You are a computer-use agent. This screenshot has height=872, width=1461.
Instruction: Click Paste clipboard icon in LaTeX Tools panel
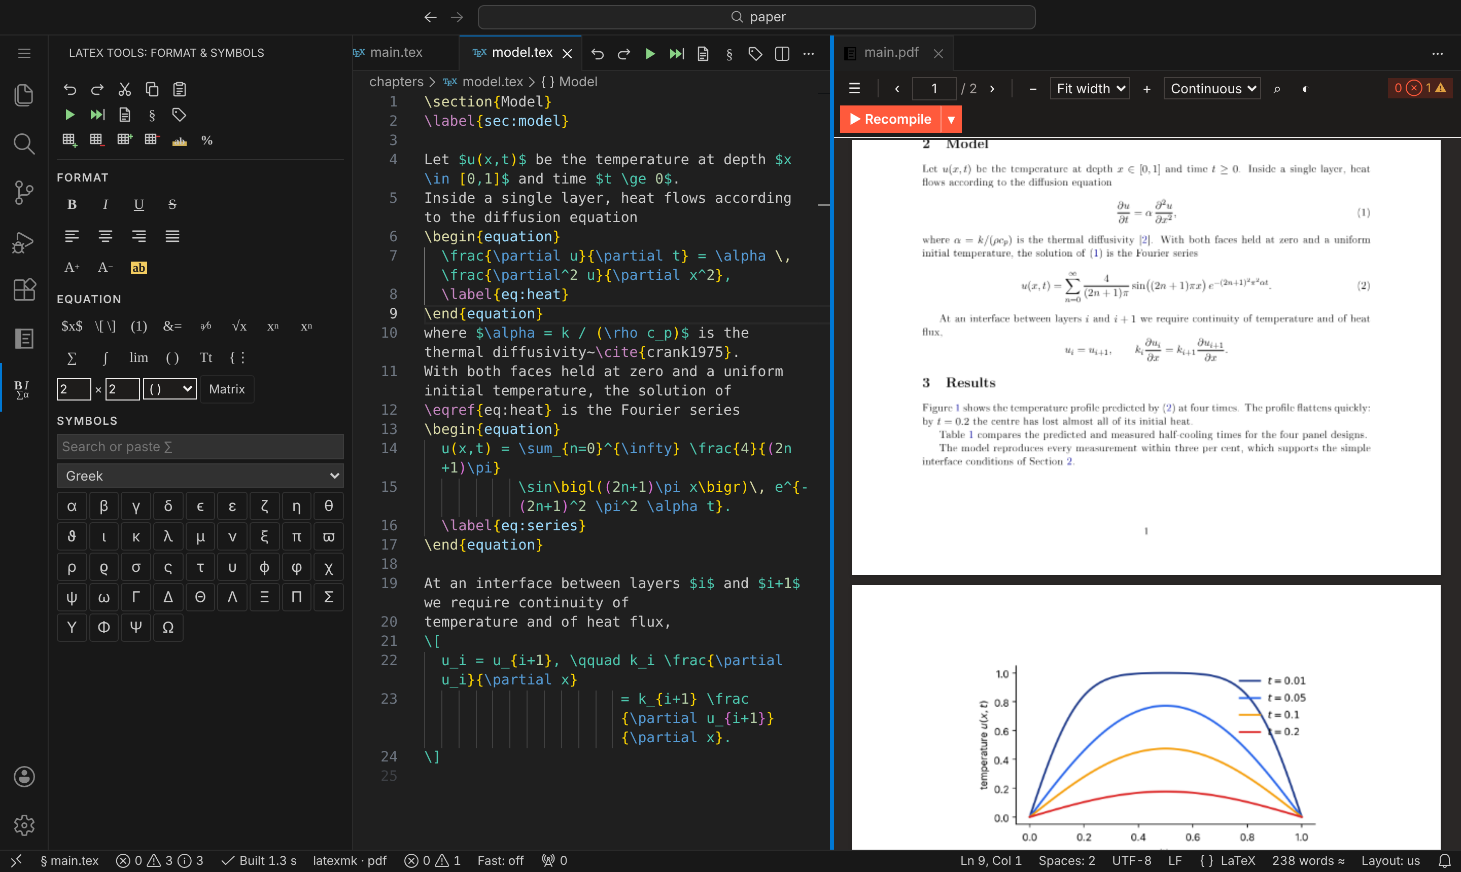[179, 89]
